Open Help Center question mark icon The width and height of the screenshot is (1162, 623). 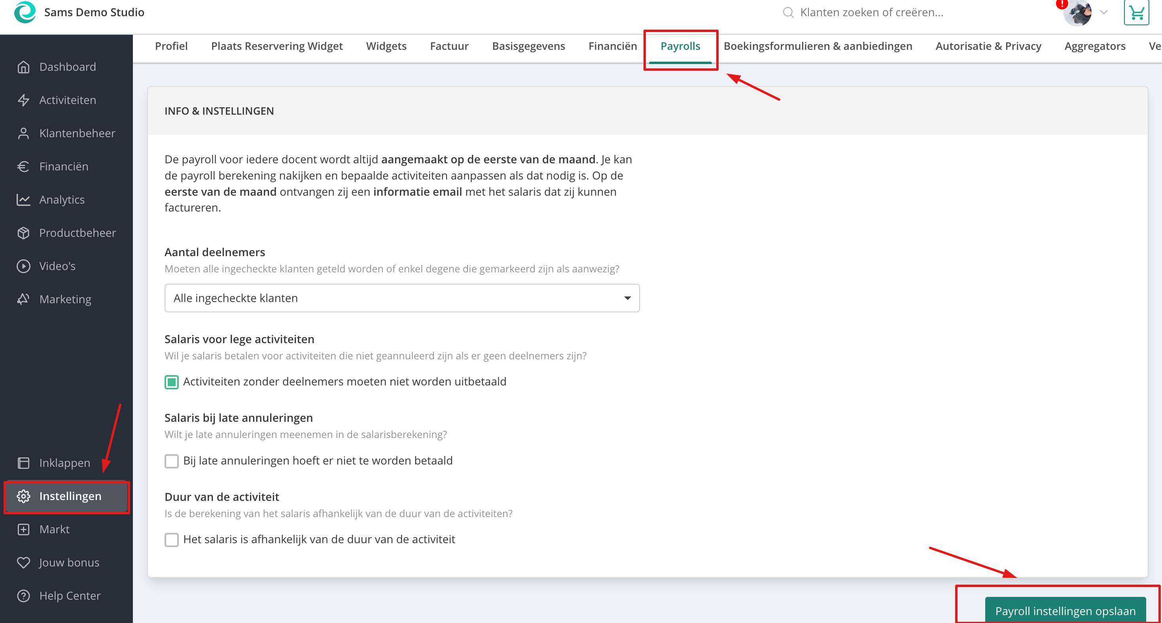23,595
